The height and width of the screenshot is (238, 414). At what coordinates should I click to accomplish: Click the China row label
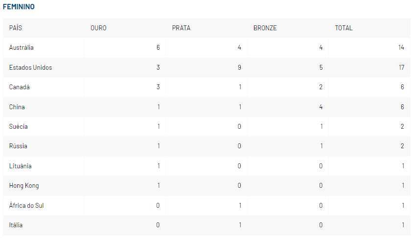tap(17, 107)
